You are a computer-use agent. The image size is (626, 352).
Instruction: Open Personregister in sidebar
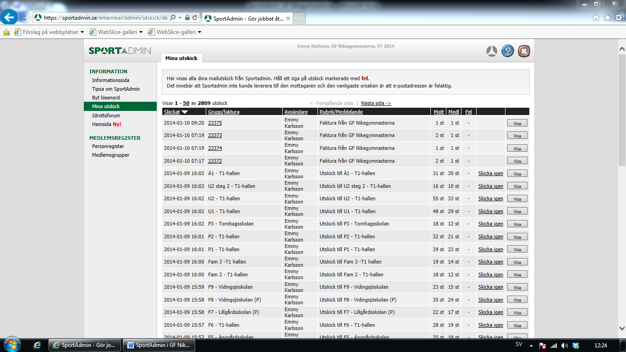click(x=108, y=146)
